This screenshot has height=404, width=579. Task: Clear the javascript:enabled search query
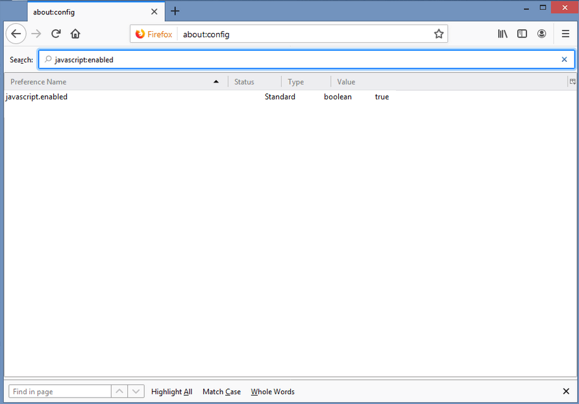pyautogui.click(x=564, y=59)
